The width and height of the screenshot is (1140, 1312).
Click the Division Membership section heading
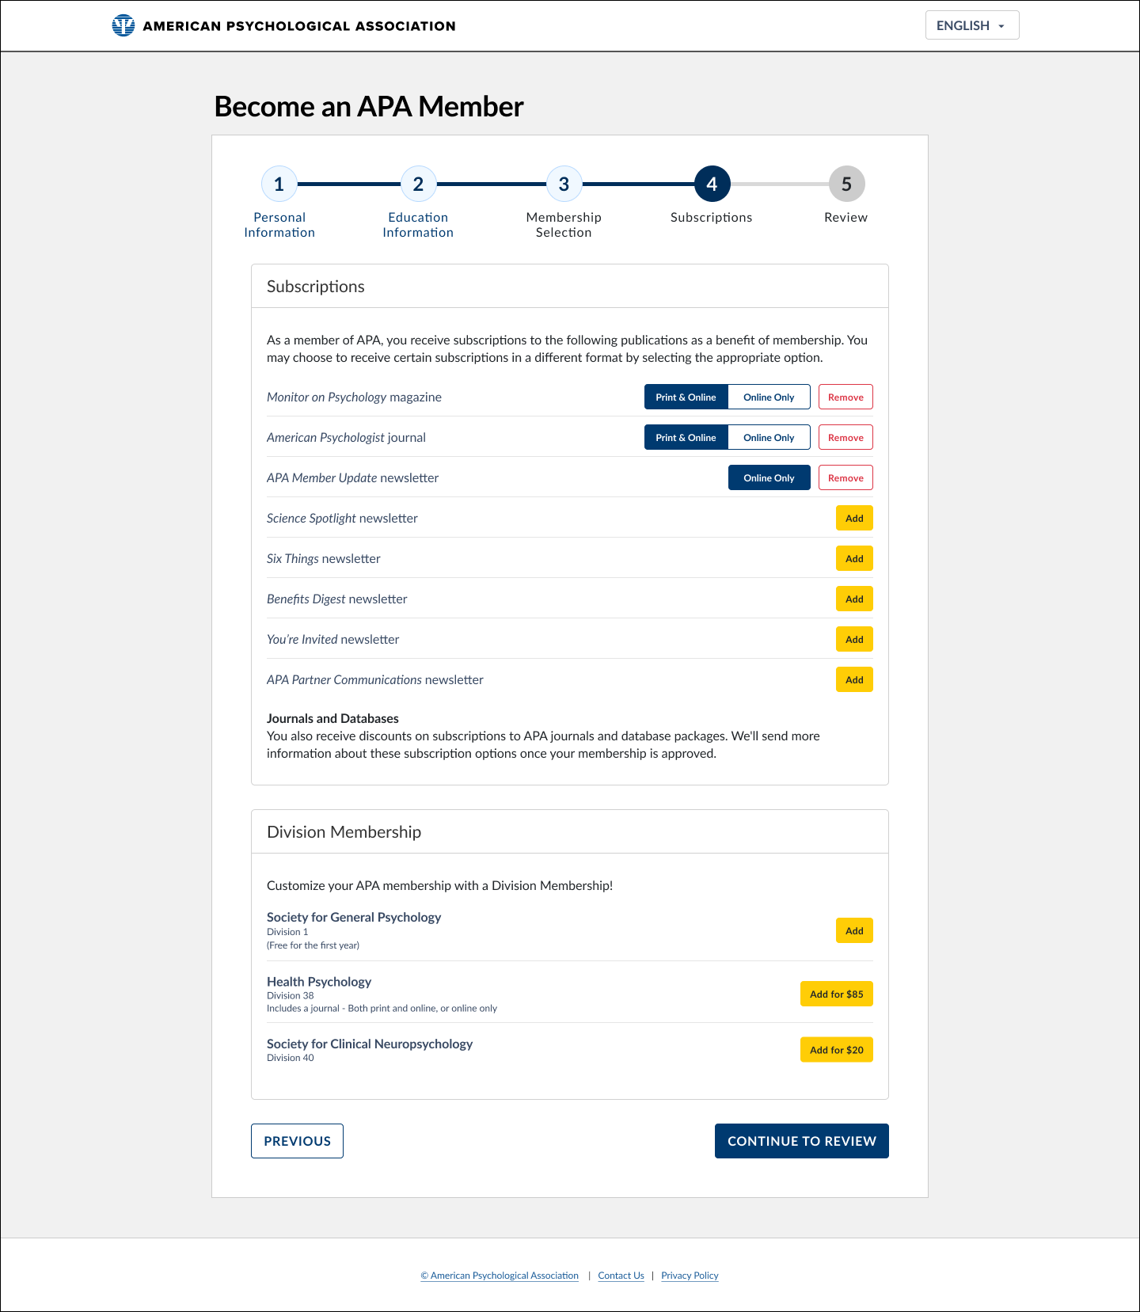pyautogui.click(x=344, y=832)
